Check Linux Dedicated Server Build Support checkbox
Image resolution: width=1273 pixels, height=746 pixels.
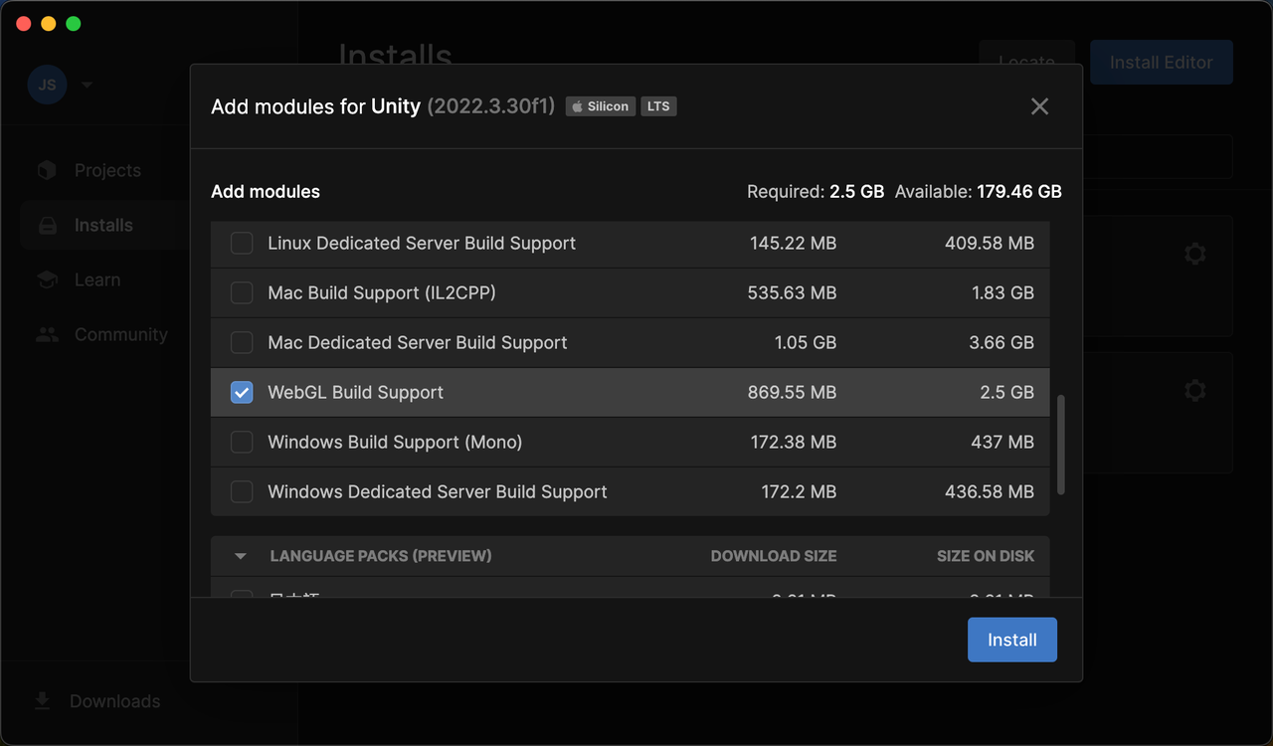[242, 243]
